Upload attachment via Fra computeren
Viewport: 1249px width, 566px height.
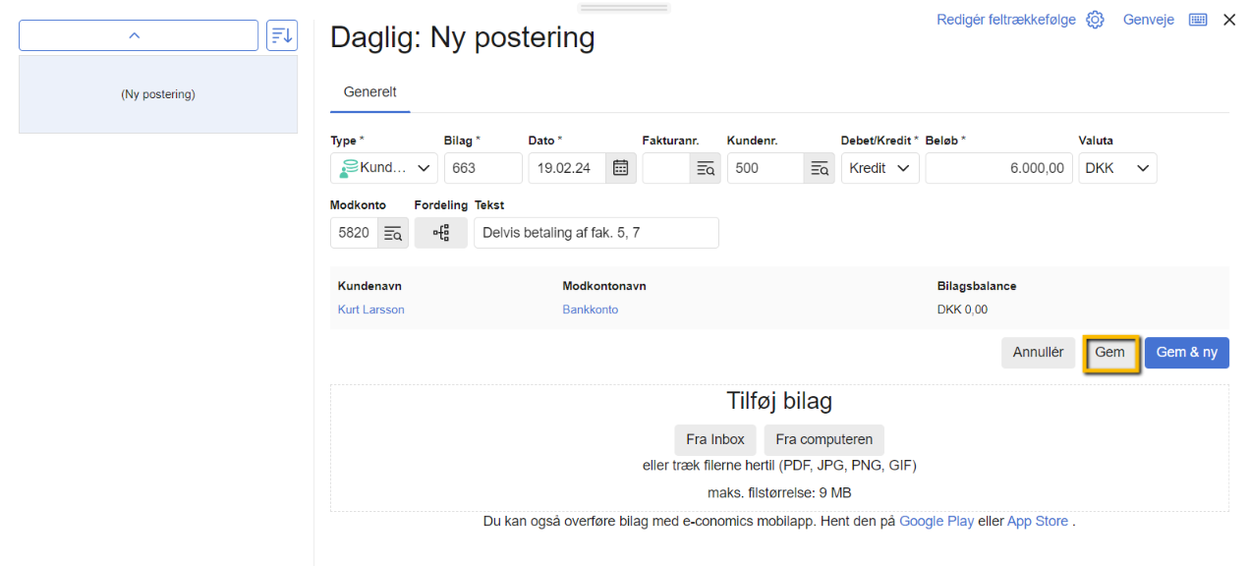[x=823, y=439]
